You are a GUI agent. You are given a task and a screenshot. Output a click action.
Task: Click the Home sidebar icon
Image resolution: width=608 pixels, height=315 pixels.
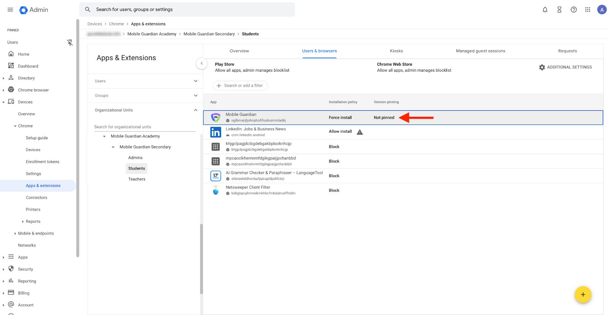(11, 54)
